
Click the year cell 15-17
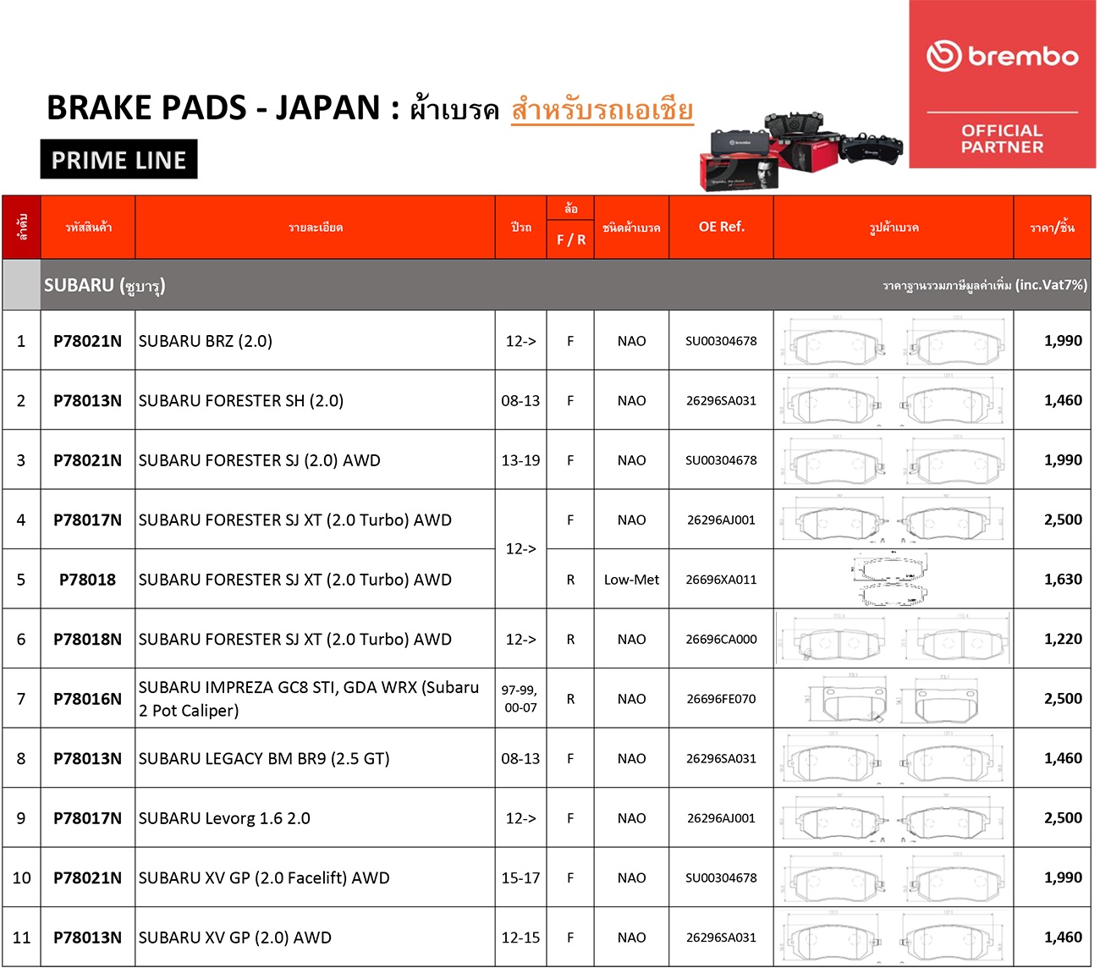(520, 878)
